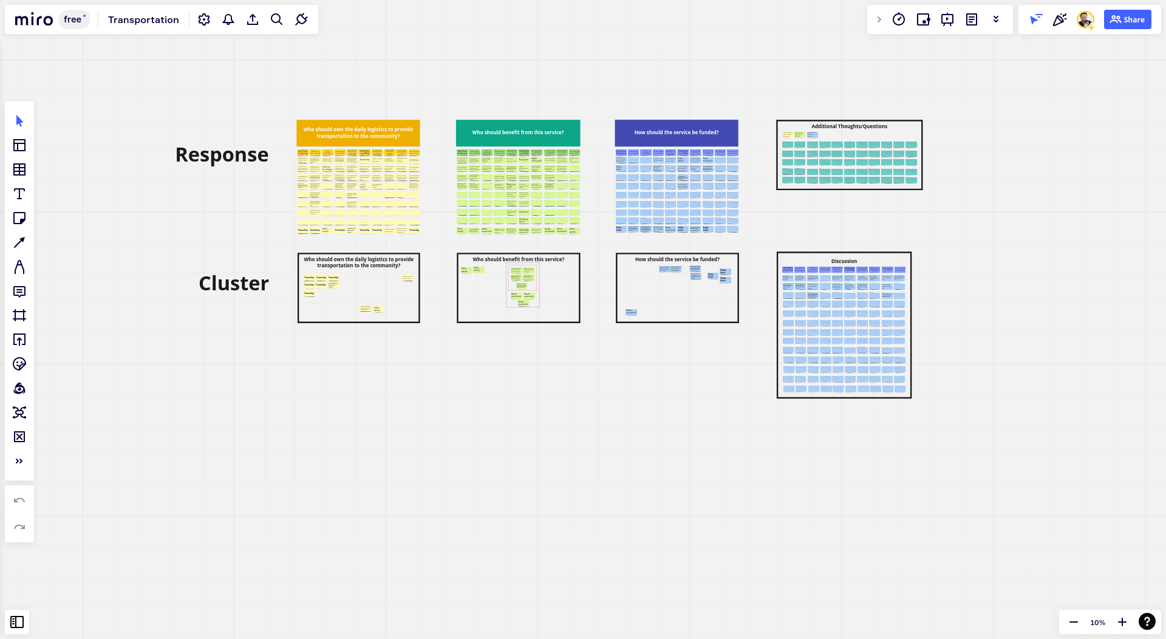Image resolution: width=1166 pixels, height=639 pixels.
Task: Open the main menu via the miro logo
Action: pos(34,19)
